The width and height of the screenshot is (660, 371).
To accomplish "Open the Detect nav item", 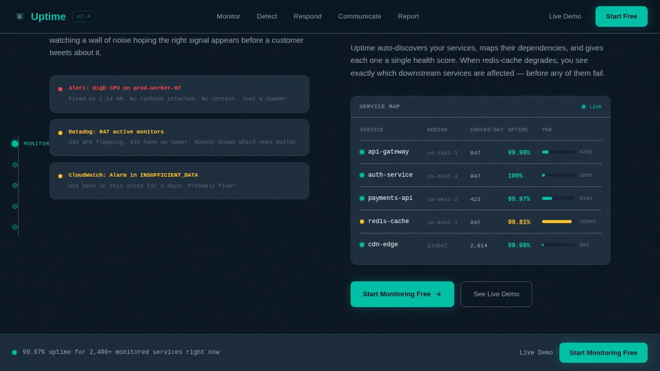I will [267, 16].
